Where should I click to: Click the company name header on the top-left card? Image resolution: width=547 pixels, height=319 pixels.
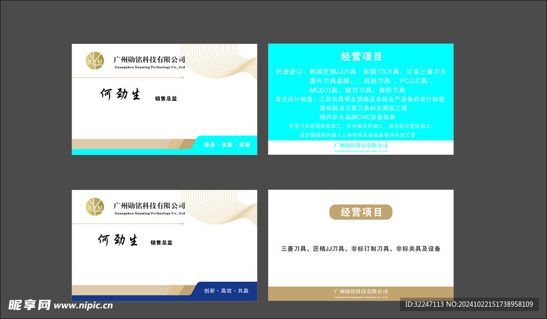click(149, 60)
